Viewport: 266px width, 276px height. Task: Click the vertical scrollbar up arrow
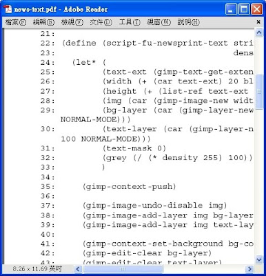259,32
